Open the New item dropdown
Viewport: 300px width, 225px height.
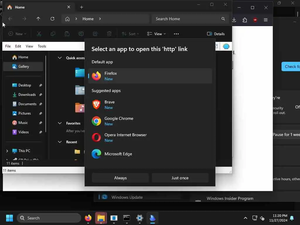pos(17,34)
